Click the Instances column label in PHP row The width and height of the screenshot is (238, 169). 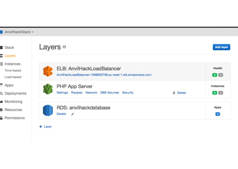(x=217, y=86)
